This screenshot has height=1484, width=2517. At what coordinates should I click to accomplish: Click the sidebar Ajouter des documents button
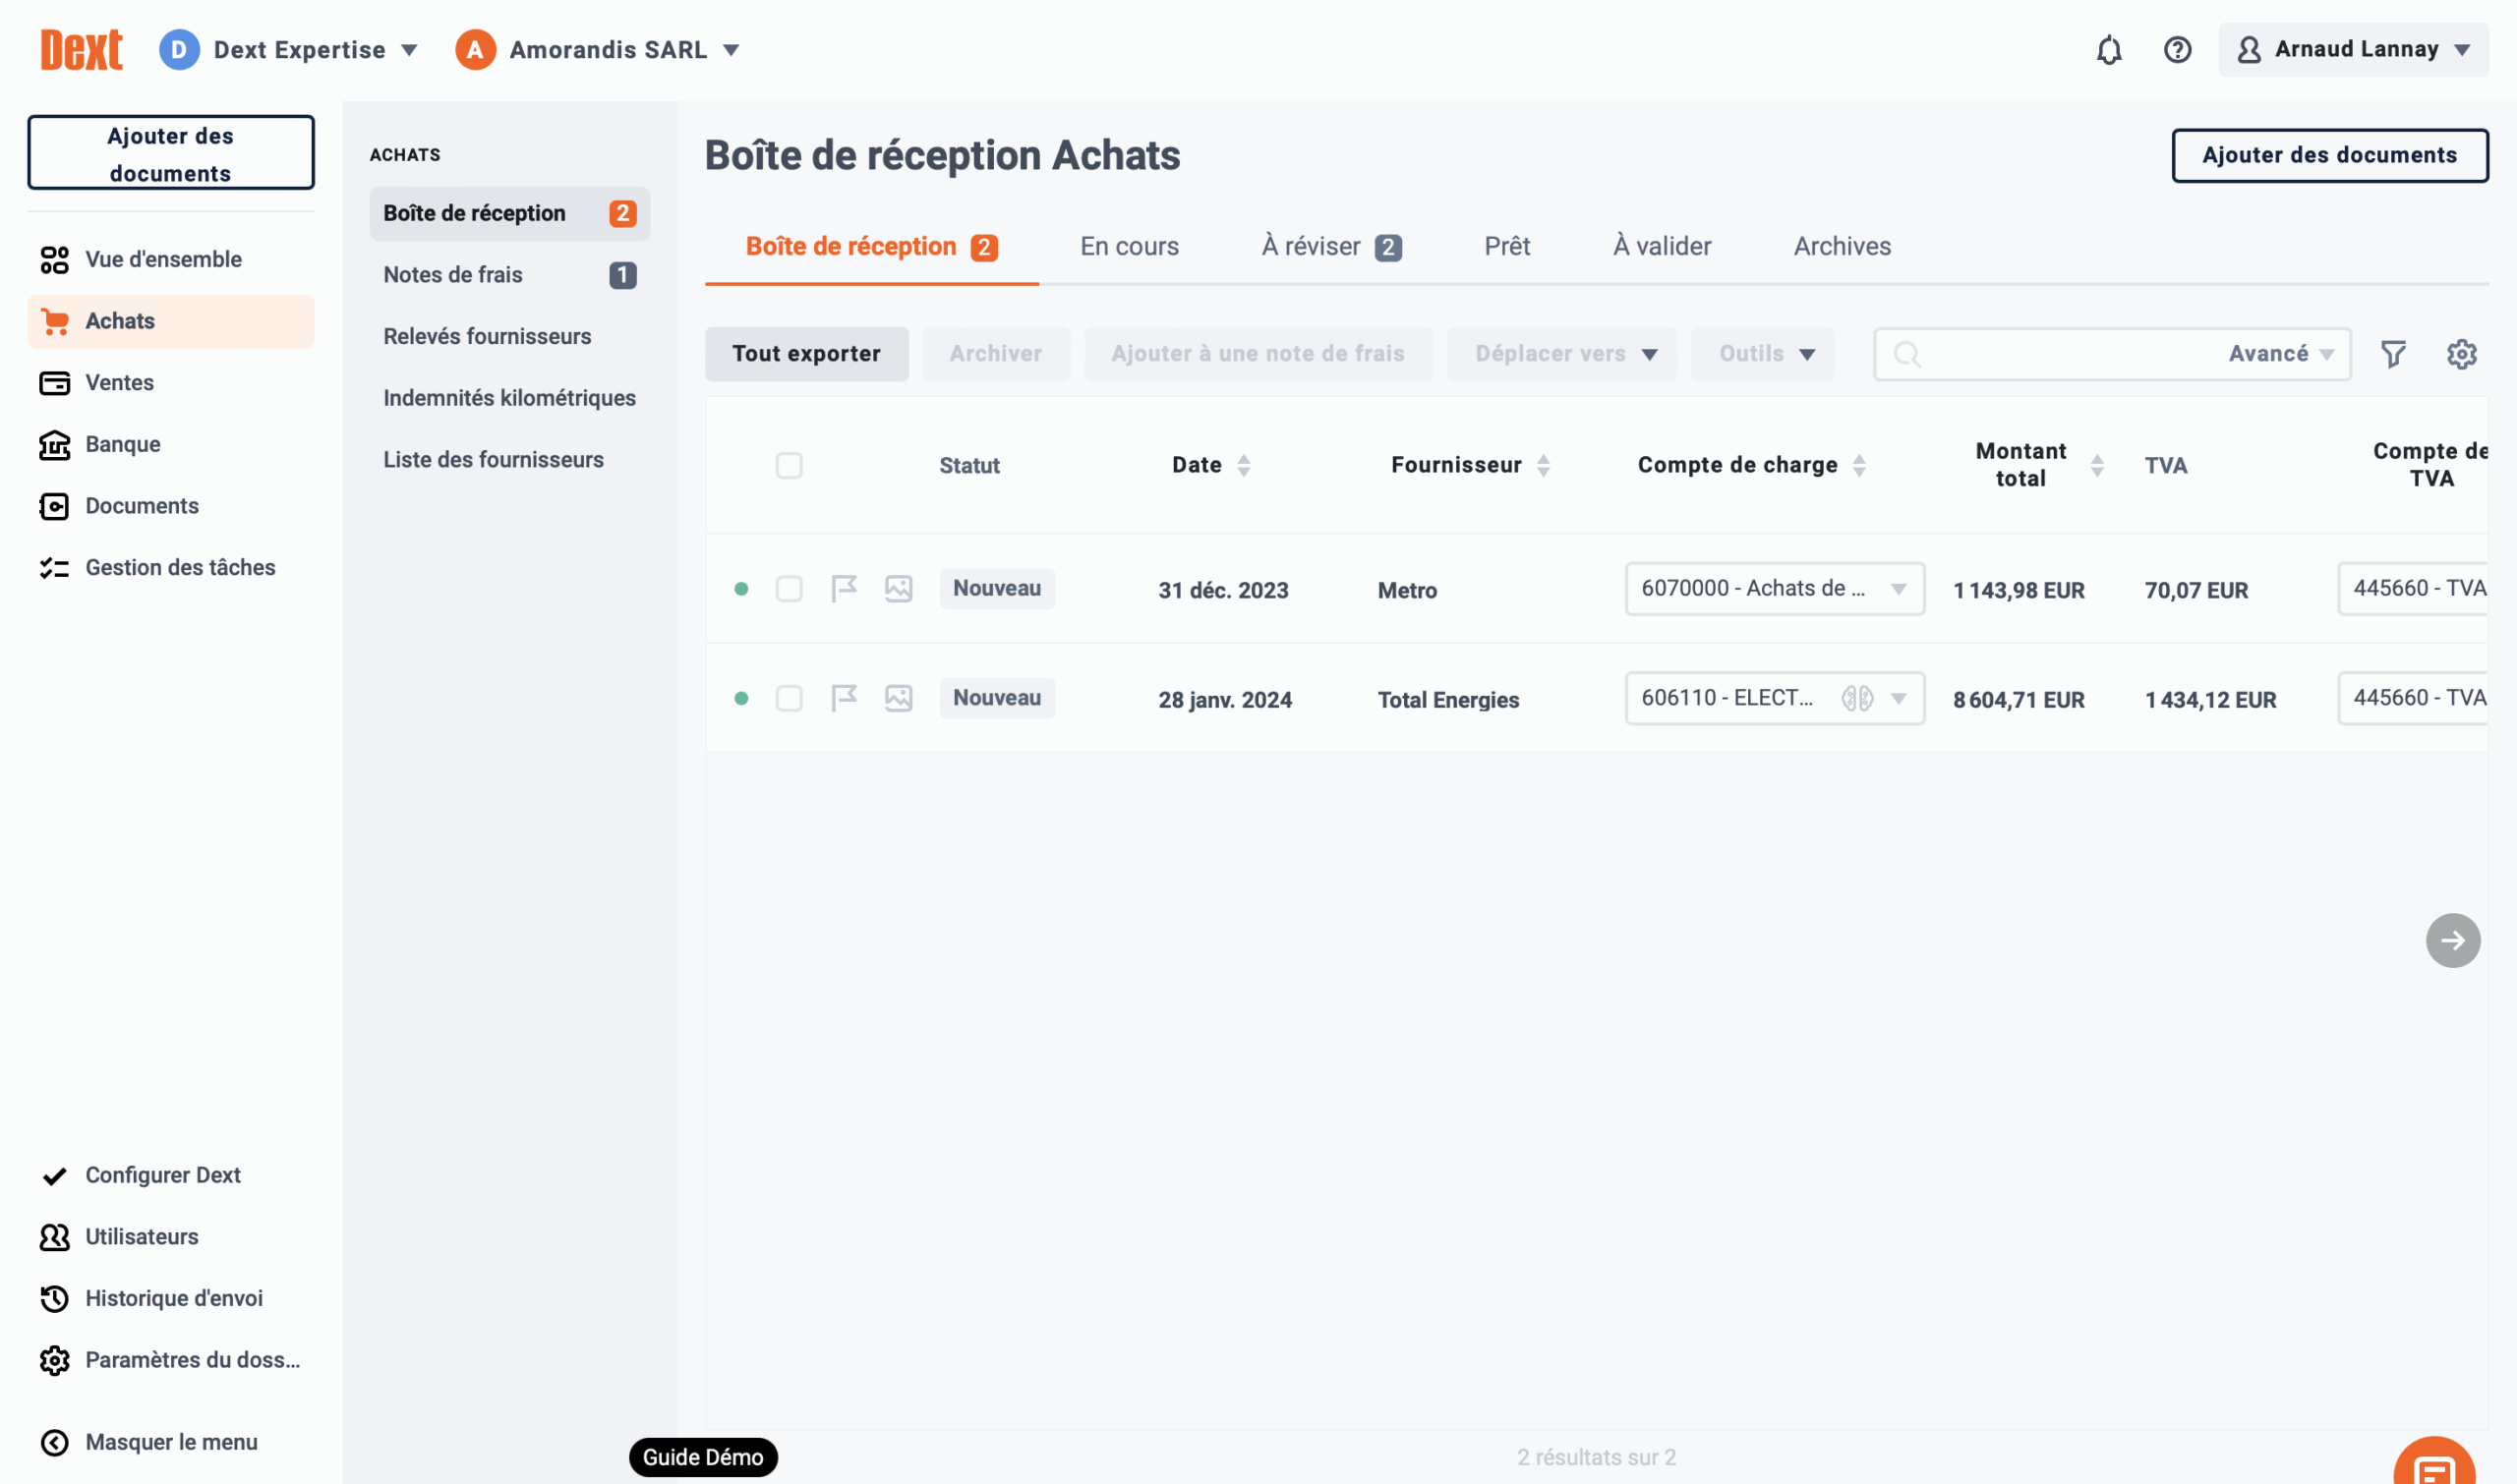(170, 152)
